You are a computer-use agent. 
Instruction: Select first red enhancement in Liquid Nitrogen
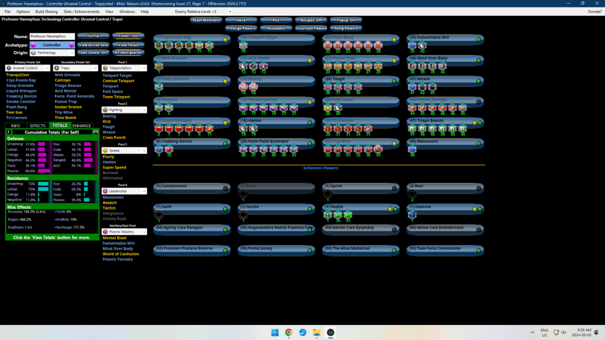[x=159, y=129]
